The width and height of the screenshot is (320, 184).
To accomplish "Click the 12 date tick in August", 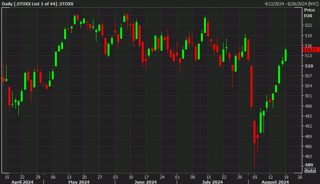I will (x=270, y=177).
